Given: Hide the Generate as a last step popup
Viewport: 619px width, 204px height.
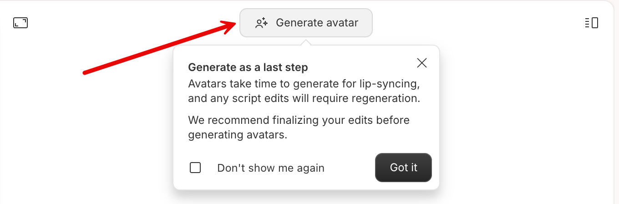Looking at the screenshot, I should tap(422, 63).
